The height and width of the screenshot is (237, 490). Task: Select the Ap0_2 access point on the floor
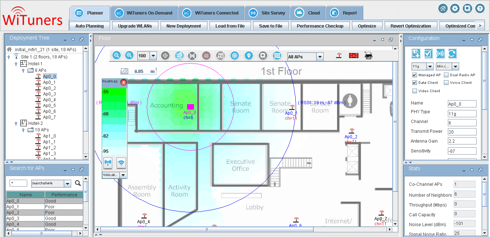[x=352, y=131]
